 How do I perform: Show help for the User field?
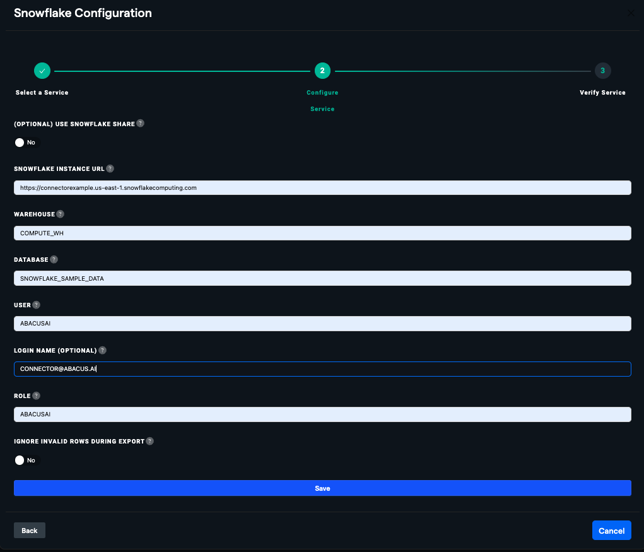pyautogui.click(x=36, y=305)
